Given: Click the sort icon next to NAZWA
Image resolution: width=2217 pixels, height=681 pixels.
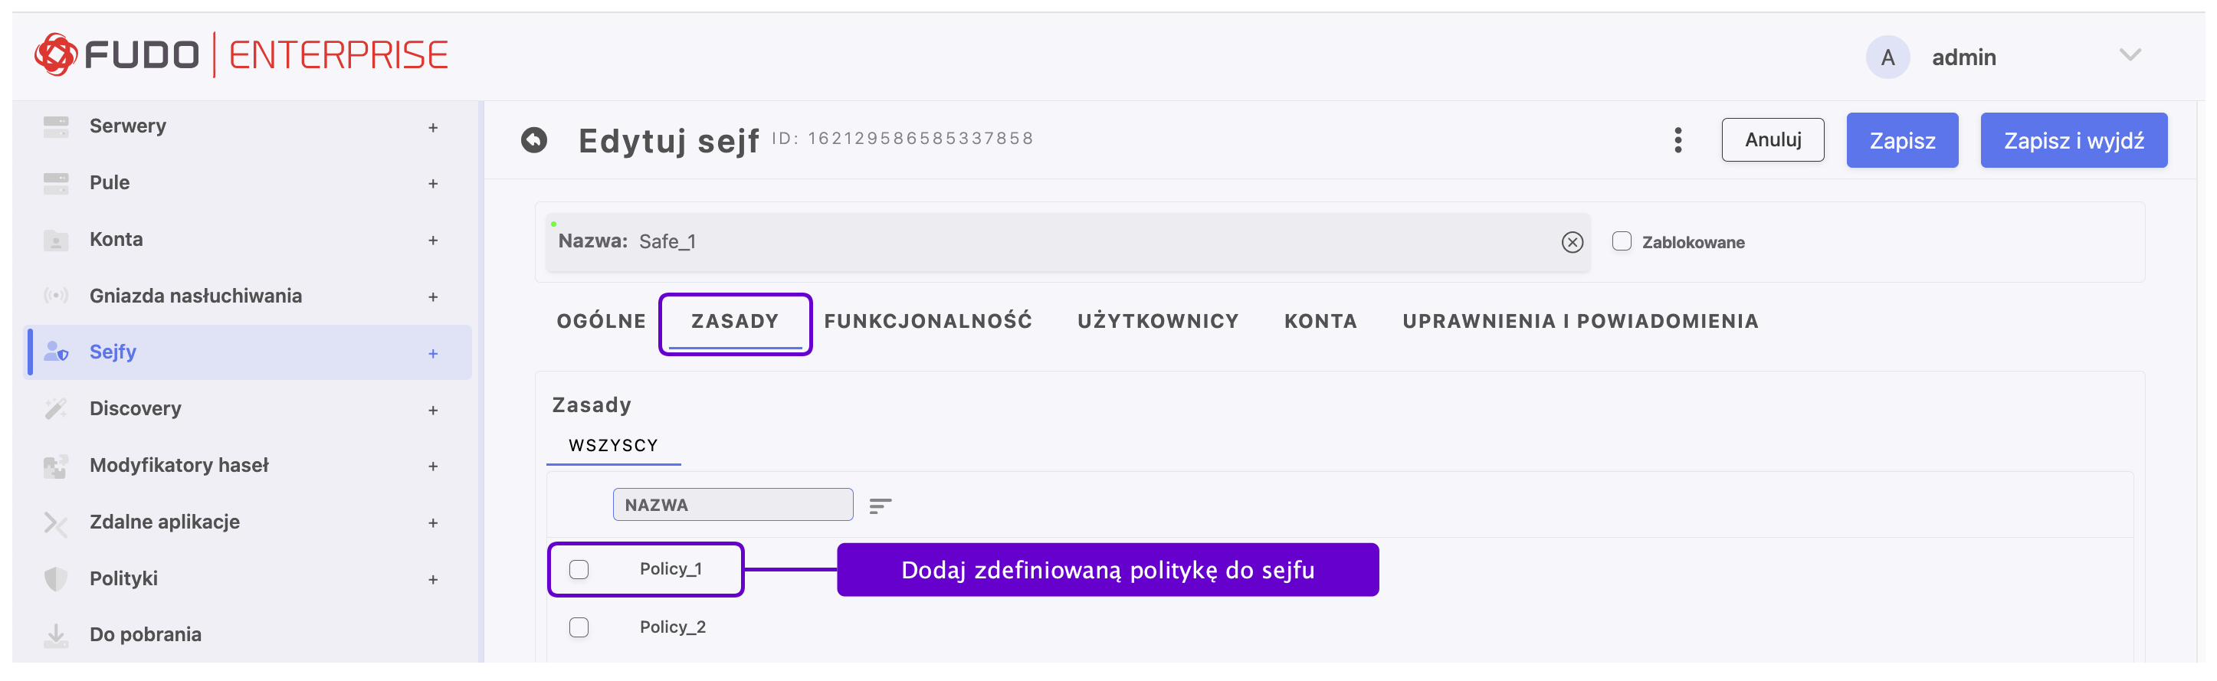Looking at the screenshot, I should coord(880,506).
